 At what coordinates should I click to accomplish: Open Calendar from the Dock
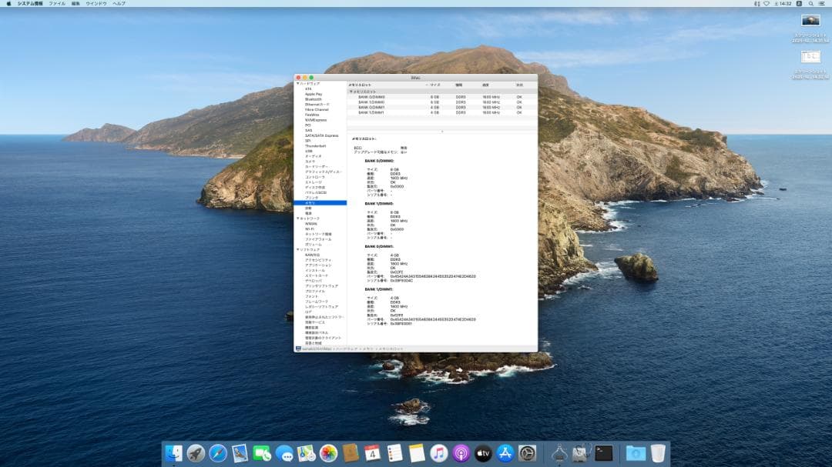pos(372,454)
